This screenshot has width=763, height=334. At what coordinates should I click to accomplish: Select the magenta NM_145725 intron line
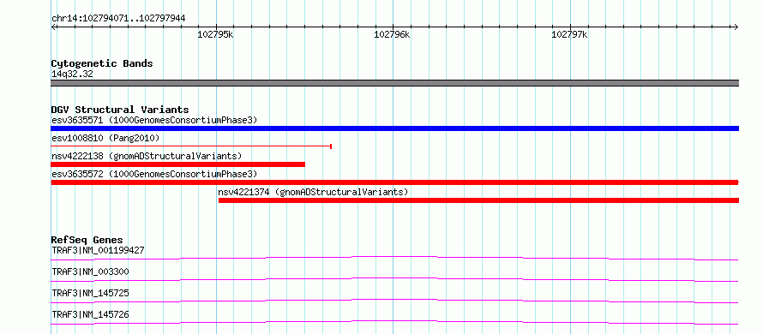394,300
